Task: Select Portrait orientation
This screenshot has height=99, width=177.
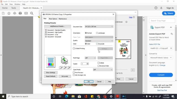Action: 86,33
